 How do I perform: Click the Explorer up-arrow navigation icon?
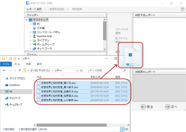pyautogui.click(x=20, y=70)
